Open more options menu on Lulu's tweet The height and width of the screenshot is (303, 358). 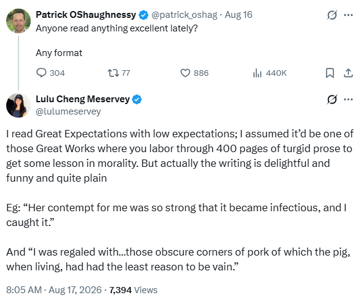click(x=348, y=99)
